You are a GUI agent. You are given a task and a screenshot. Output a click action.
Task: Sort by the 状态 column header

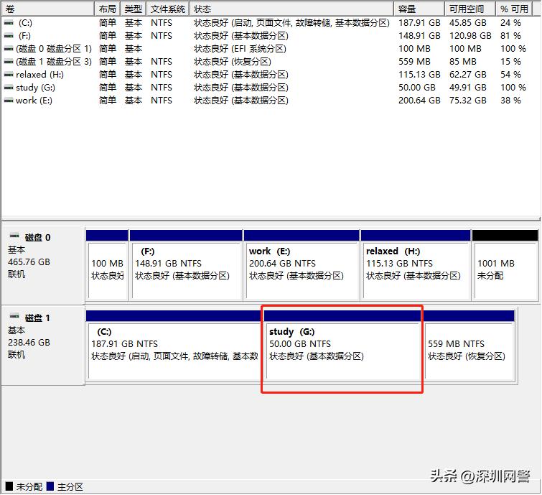click(x=291, y=9)
